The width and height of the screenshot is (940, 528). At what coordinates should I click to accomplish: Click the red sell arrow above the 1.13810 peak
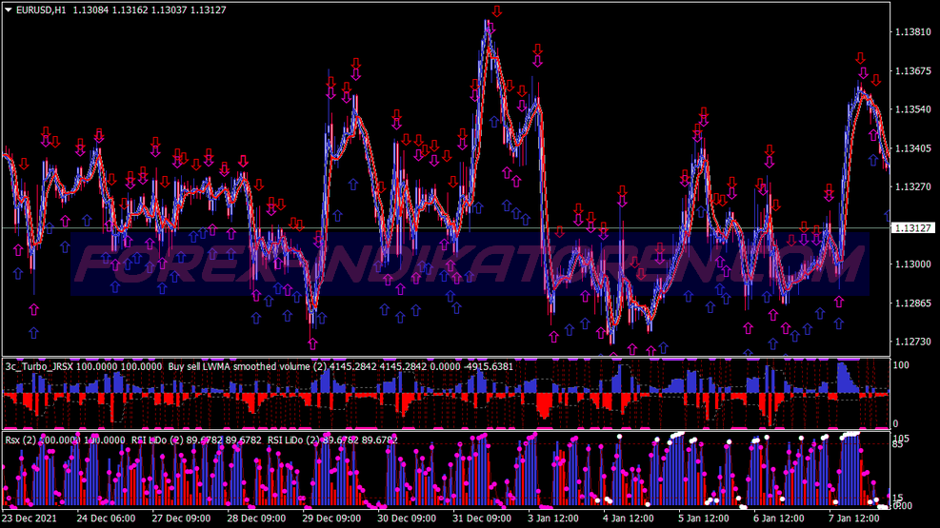[497, 11]
